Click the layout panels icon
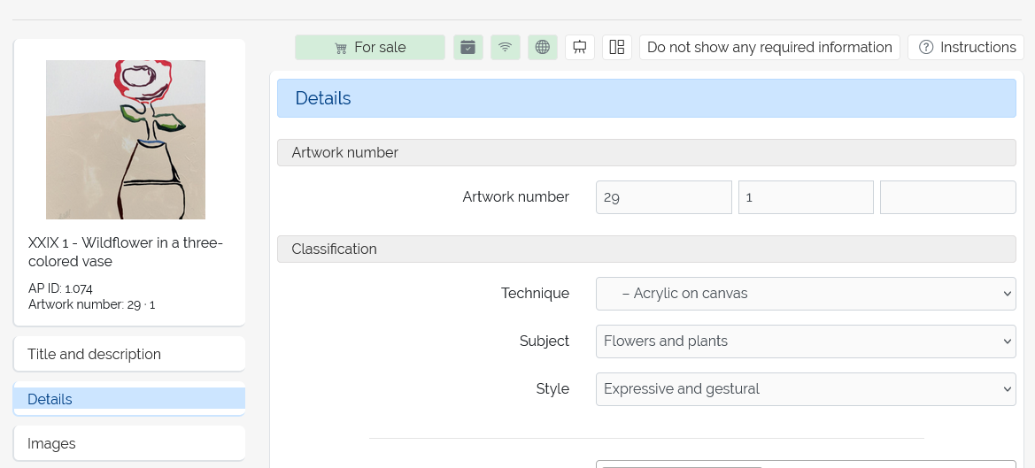This screenshot has height=468, width=1035. pyautogui.click(x=617, y=48)
